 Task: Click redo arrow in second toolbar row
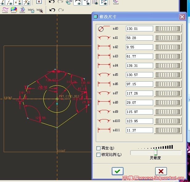click(61, 10)
